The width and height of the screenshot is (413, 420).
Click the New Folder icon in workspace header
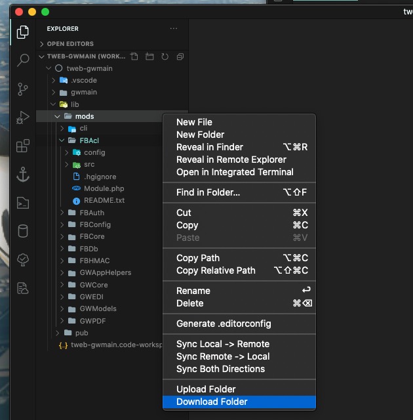[x=149, y=56]
